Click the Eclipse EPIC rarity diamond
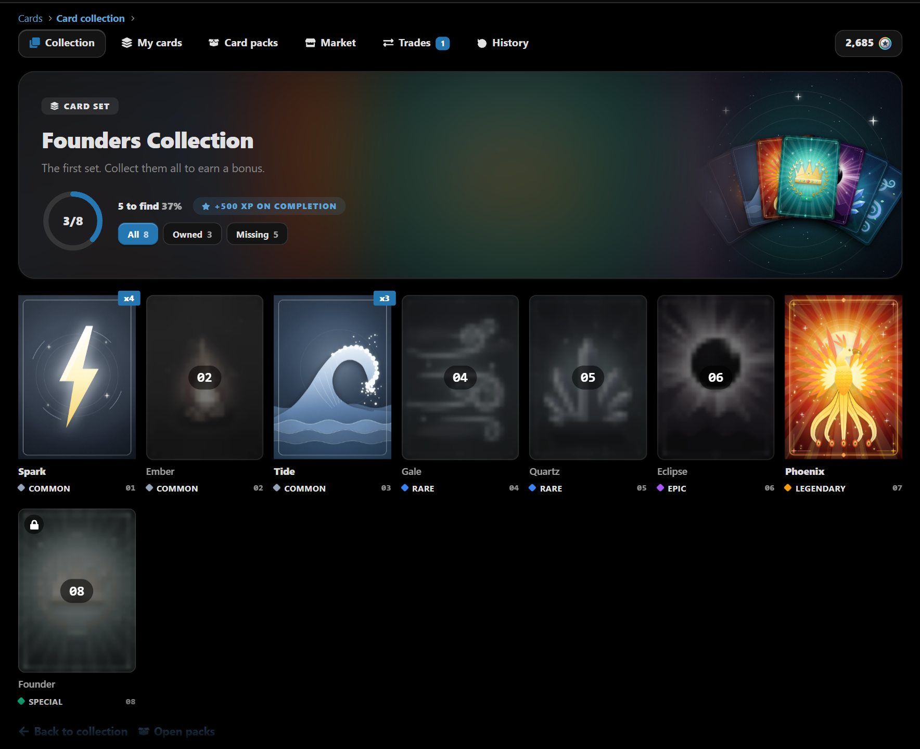 (660, 488)
